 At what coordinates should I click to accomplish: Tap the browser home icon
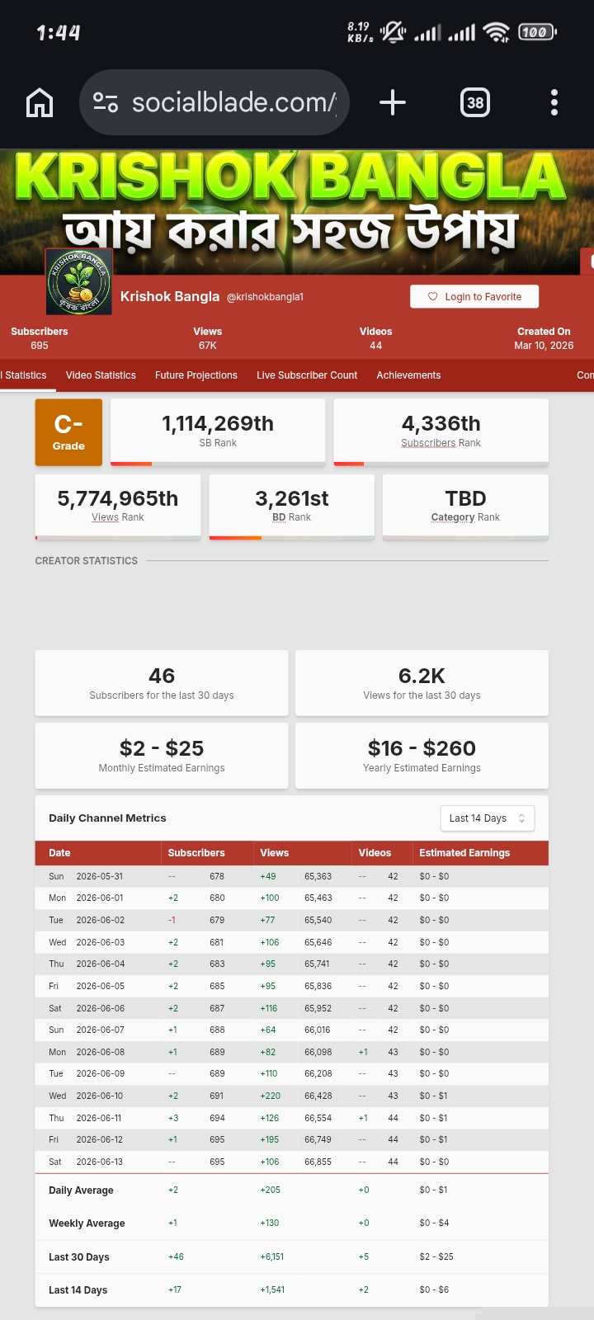[40, 103]
